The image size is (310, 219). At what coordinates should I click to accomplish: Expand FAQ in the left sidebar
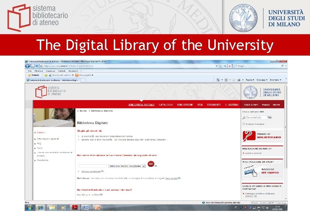point(39,144)
